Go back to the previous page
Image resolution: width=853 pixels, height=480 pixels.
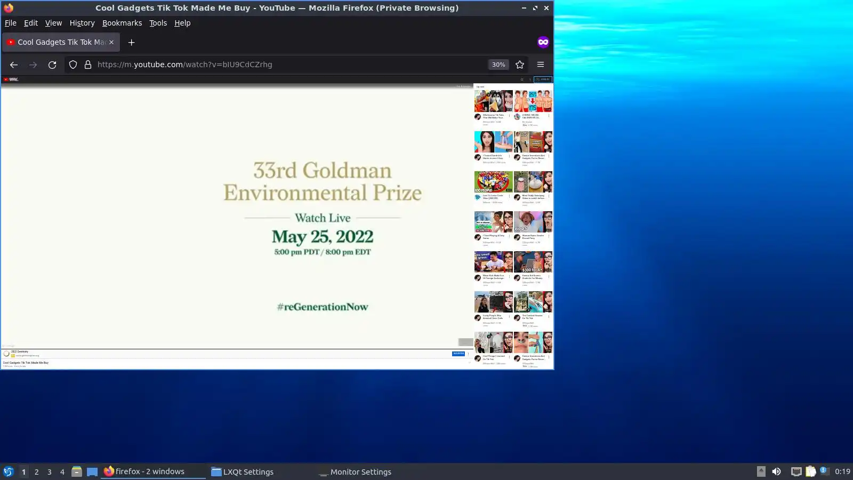[14, 65]
